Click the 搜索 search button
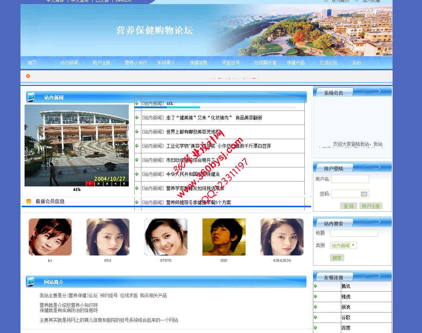Image resolution: width=422 pixels, height=333 pixels. 337,258
